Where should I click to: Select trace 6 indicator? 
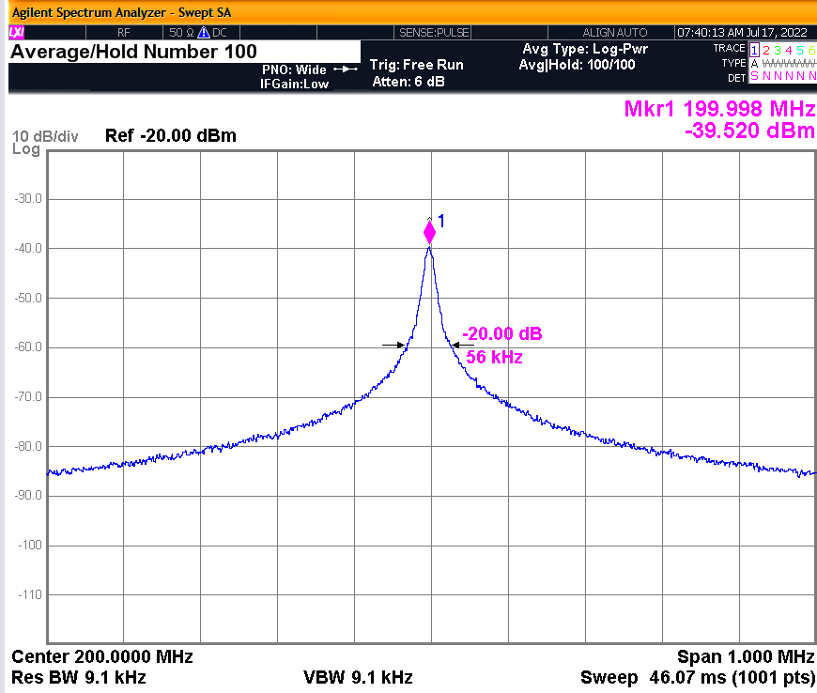click(x=811, y=49)
